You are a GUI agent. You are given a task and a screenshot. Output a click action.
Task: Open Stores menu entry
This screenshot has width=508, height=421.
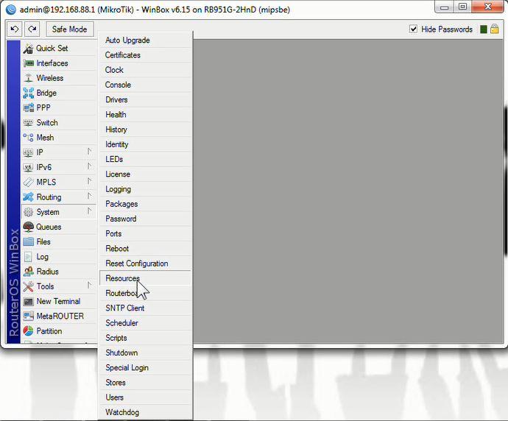[x=145, y=383]
